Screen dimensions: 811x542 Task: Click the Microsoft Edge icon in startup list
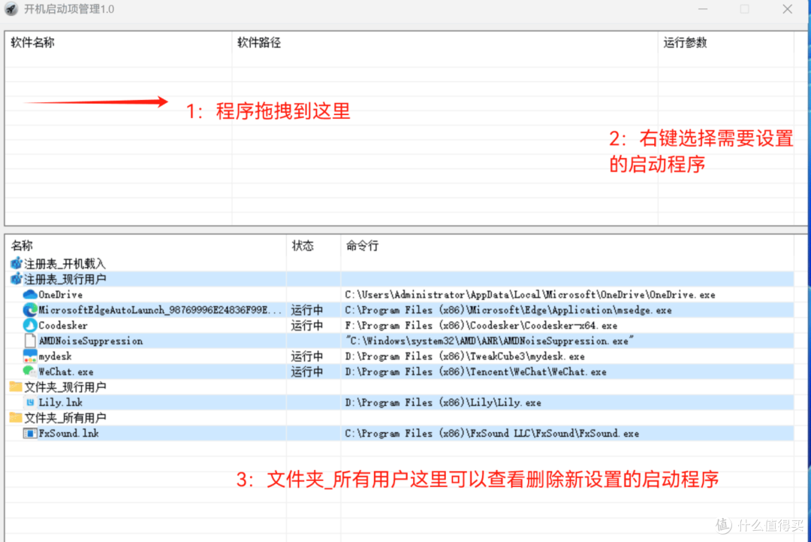(x=30, y=310)
